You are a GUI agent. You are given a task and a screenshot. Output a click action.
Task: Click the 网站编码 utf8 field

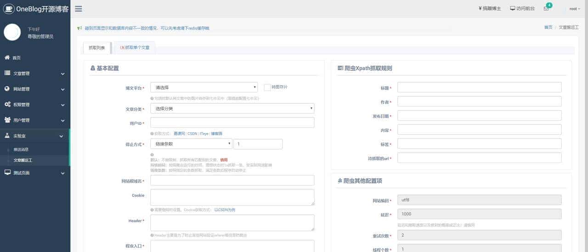click(479, 200)
